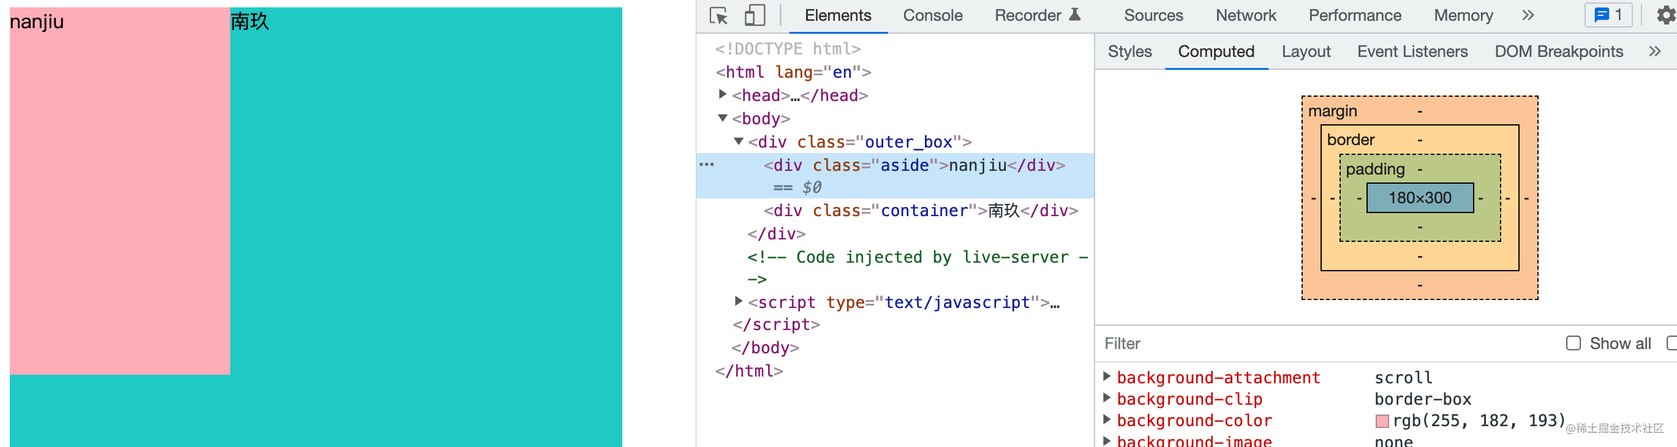The height and width of the screenshot is (447, 1677).
Task: Select the Computed pane tab
Action: (1215, 51)
